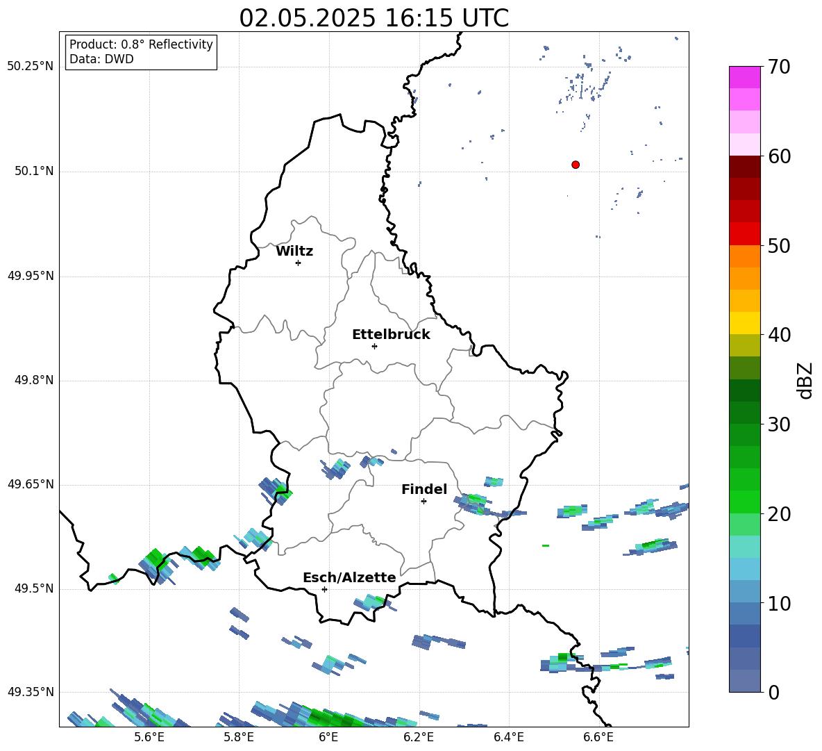The image size is (822, 751).
Task: Click the 0 value on colorbar
Action: click(774, 693)
